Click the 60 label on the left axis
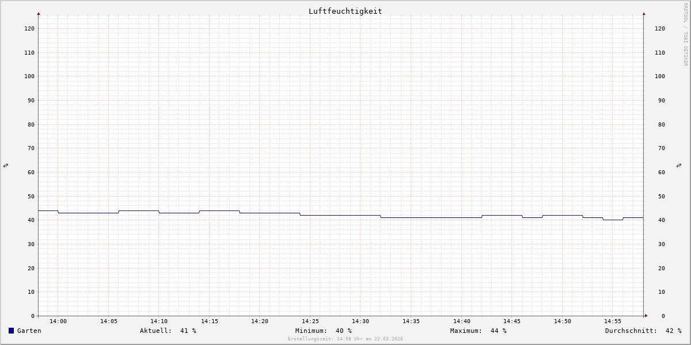Screen dimensions: 691x345 pos(31,172)
